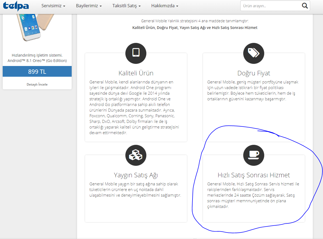Open the Detaylı İncele link
Viewport: 323px width, 239px height.
[x=37, y=84]
